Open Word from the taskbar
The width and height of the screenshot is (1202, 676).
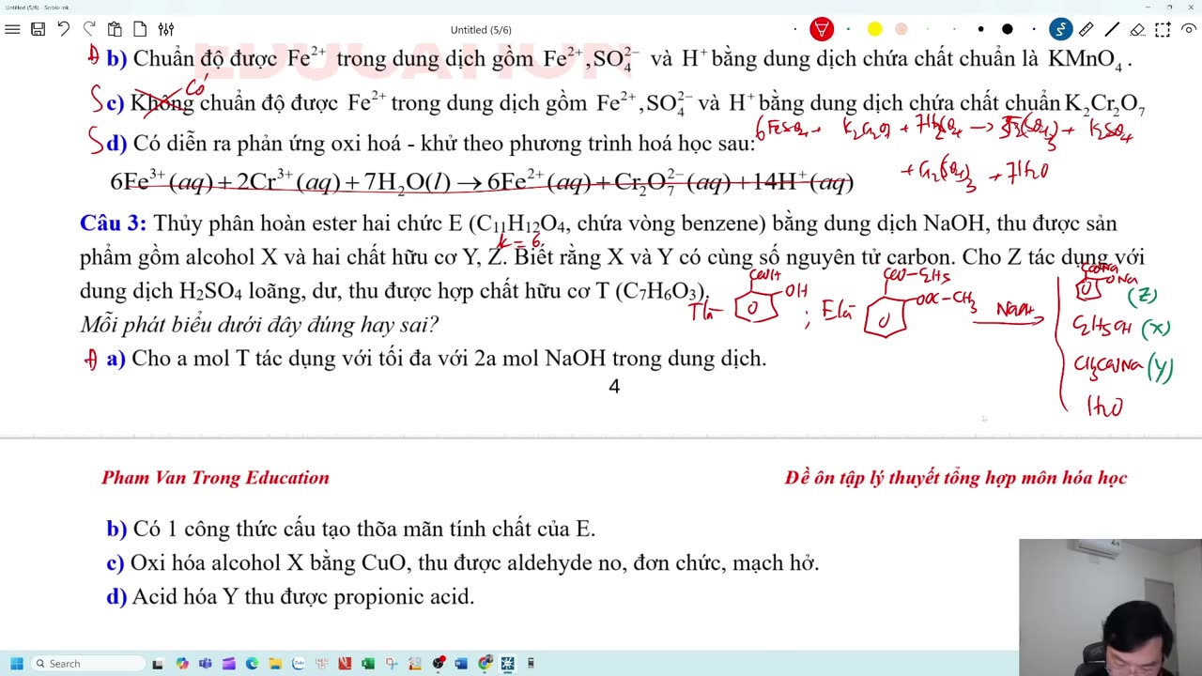pos(461,664)
